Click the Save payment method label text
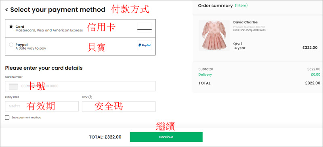This screenshot has height=147, width=323. click(26, 118)
